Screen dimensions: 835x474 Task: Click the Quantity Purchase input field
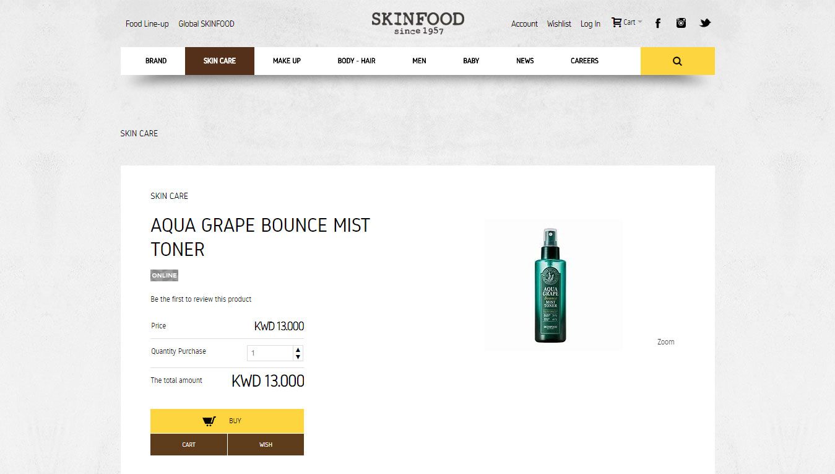pyautogui.click(x=270, y=353)
